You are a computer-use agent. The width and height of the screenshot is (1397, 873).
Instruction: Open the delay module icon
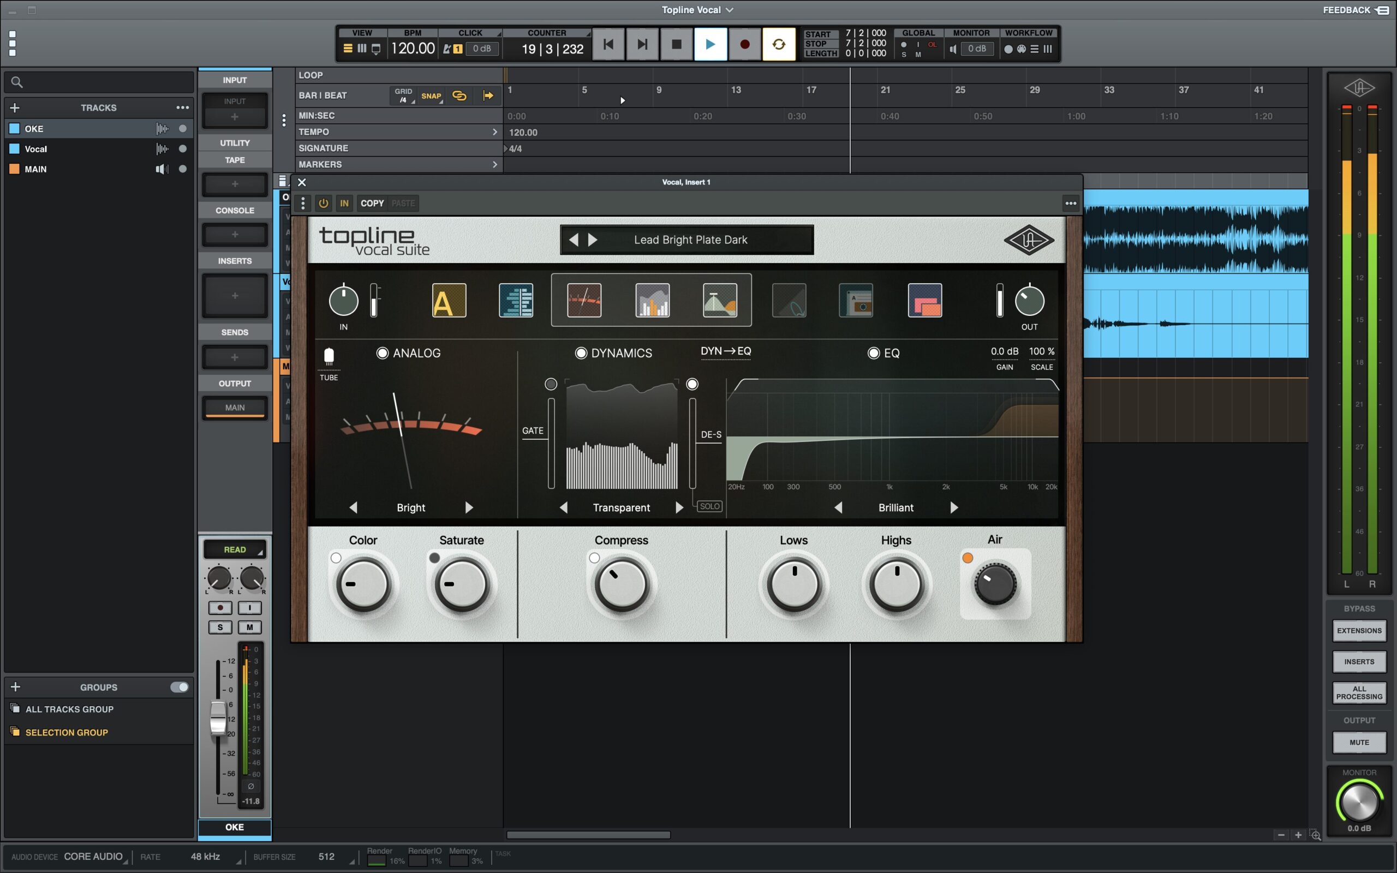click(x=856, y=300)
